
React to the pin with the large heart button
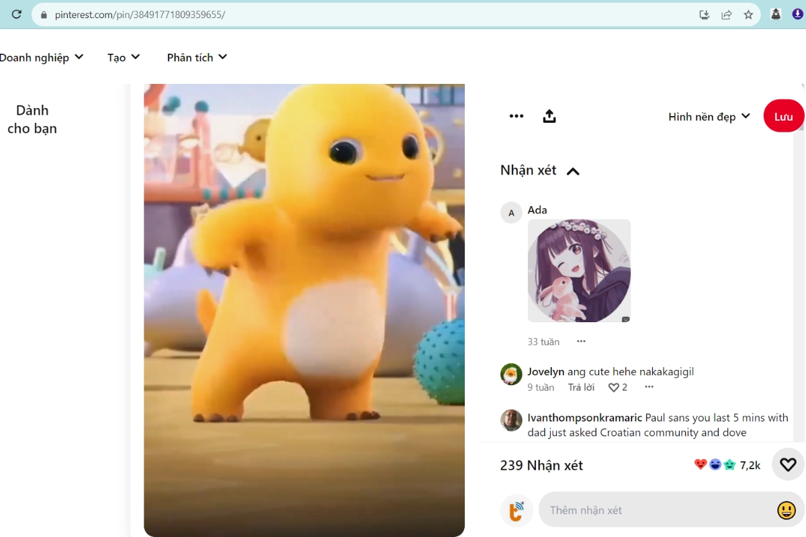click(787, 464)
